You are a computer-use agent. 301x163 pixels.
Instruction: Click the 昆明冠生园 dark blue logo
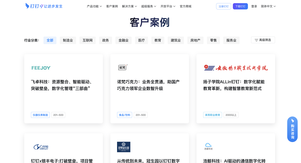tap(124, 147)
